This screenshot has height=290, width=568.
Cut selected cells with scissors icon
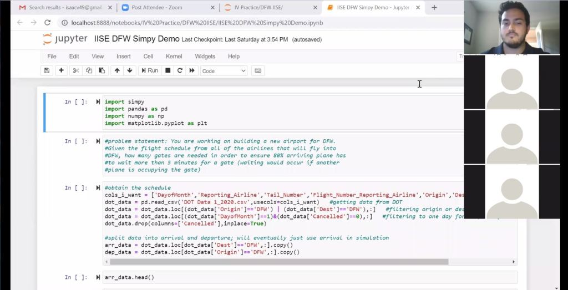tap(76, 70)
